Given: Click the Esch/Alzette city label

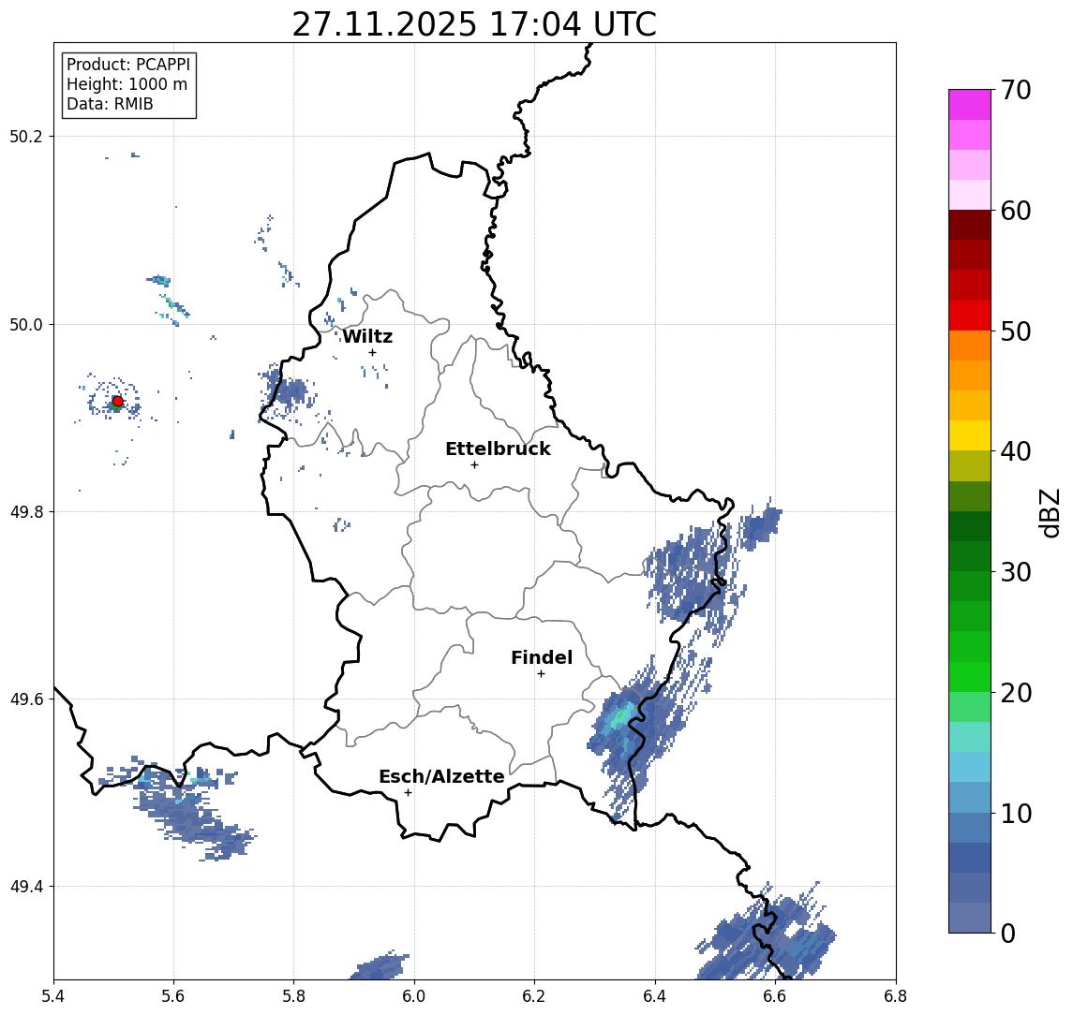Looking at the screenshot, I should coord(441,776).
